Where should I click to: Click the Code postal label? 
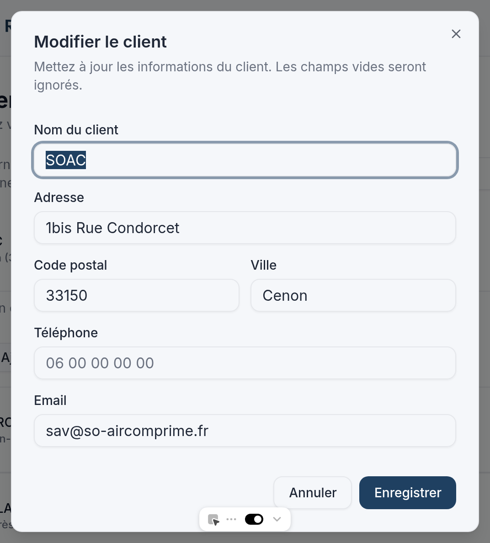[x=70, y=265]
